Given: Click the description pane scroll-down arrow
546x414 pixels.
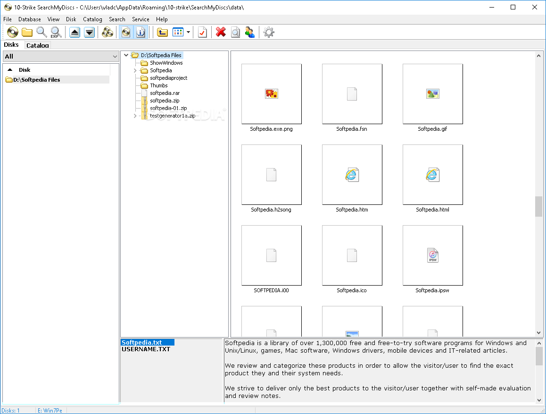Looking at the screenshot, I should tap(539, 400).
